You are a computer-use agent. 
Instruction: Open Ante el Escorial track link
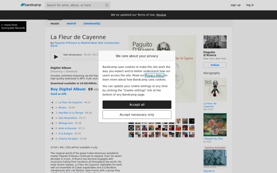pyautogui.click(x=67, y=128)
